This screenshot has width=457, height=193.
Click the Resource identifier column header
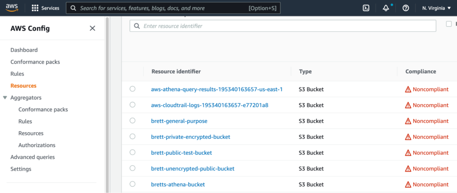click(176, 71)
